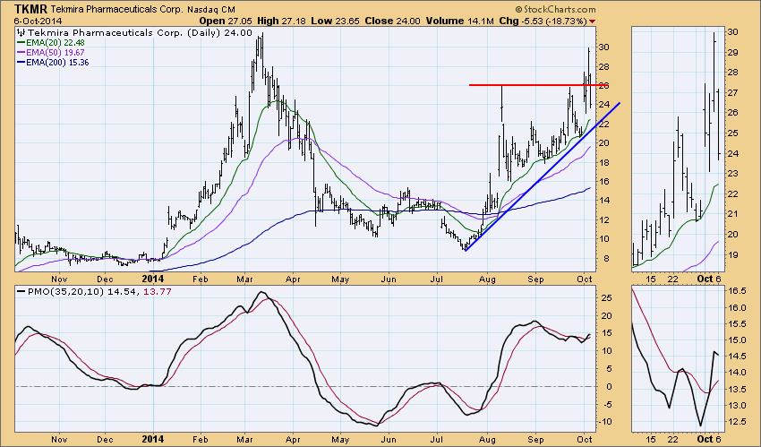Image resolution: width=761 pixels, height=447 pixels.
Task: Click the 16.5 level on PMO zoom panel
Action: [x=737, y=291]
